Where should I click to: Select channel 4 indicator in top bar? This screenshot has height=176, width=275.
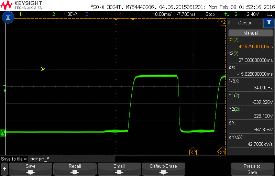[120, 14]
